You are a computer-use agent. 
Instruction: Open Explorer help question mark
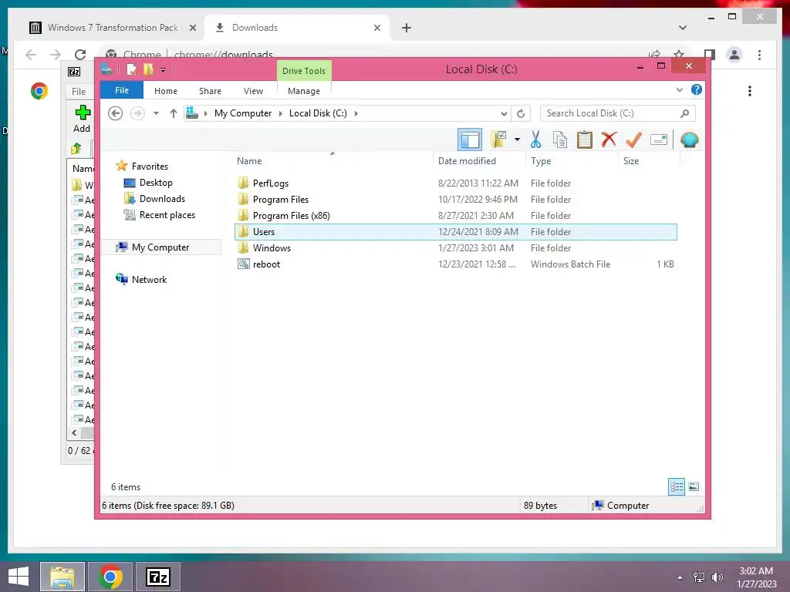[697, 89]
